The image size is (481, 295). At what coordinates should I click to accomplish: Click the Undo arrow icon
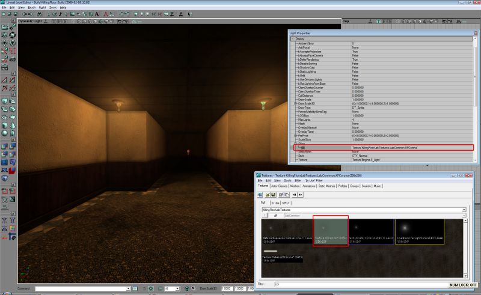24,14
